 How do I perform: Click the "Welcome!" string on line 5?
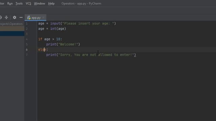pyautogui.click(x=68, y=44)
